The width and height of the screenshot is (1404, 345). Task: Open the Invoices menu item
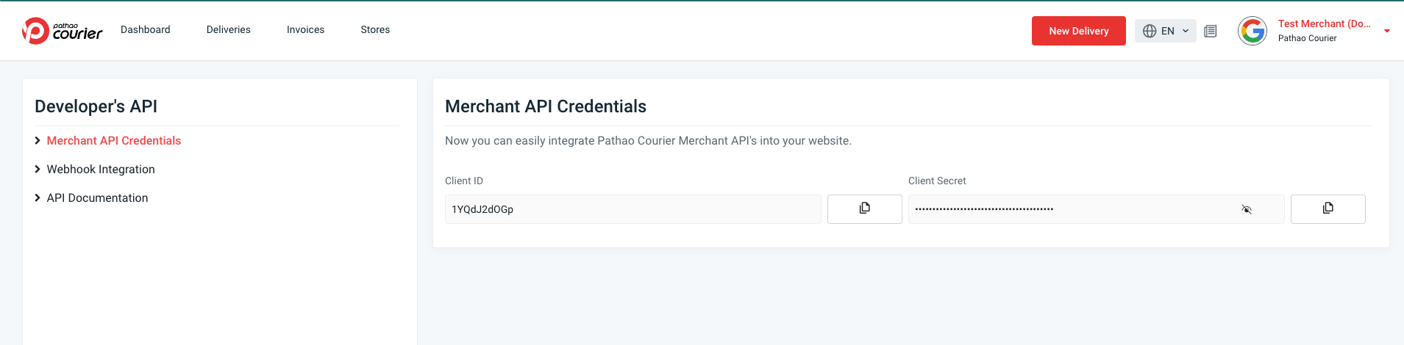click(305, 29)
